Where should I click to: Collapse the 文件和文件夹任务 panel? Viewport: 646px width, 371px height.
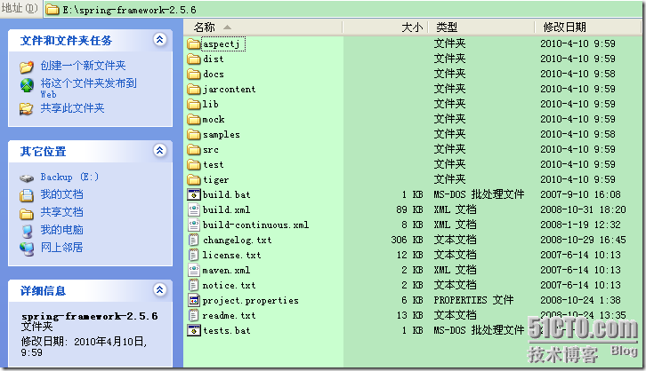tap(160, 39)
